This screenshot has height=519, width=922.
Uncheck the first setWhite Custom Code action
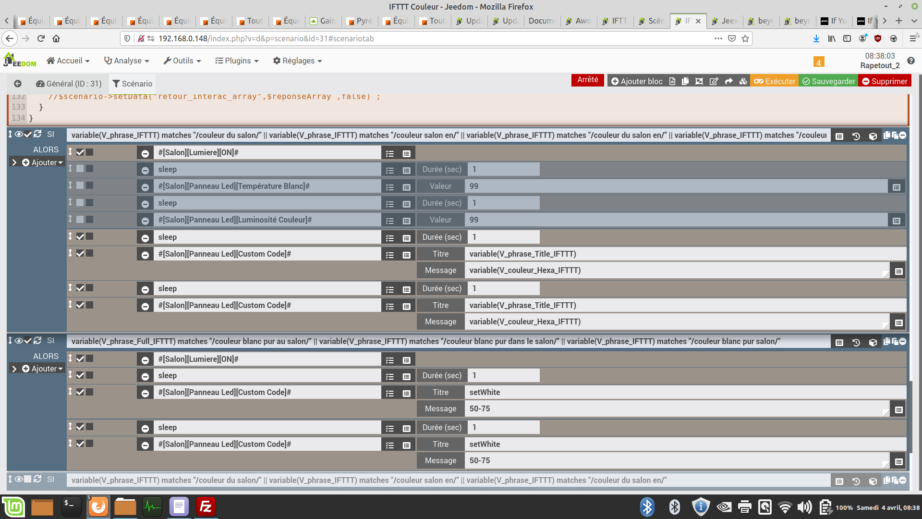tap(80, 392)
